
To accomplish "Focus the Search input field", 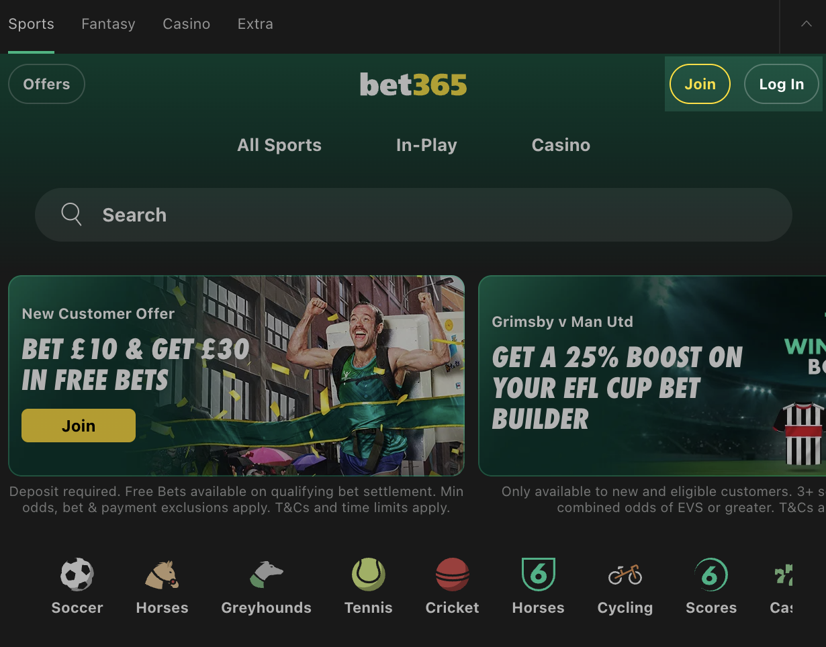I will pyautogui.click(x=414, y=215).
